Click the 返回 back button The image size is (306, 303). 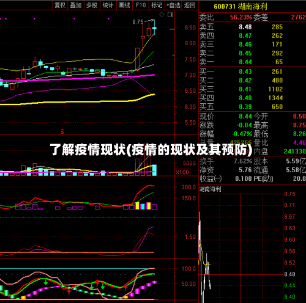(190, 5)
